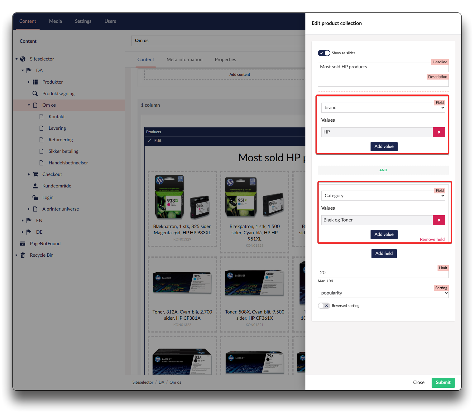This screenshot has height=413, width=474.
Task: Click the HP value input
Action: pos(377,132)
